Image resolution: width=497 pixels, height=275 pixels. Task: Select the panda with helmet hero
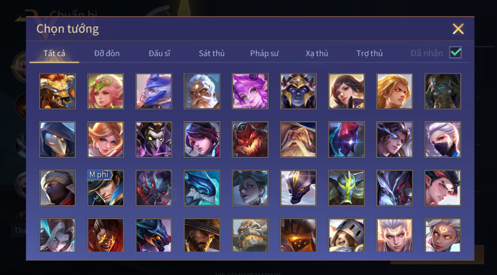[x=346, y=235]
